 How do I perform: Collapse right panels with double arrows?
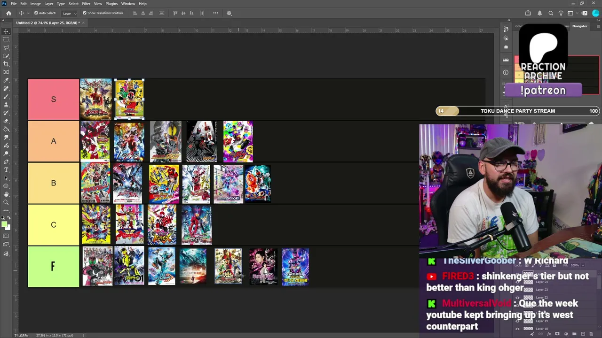(x=508, y=20)
